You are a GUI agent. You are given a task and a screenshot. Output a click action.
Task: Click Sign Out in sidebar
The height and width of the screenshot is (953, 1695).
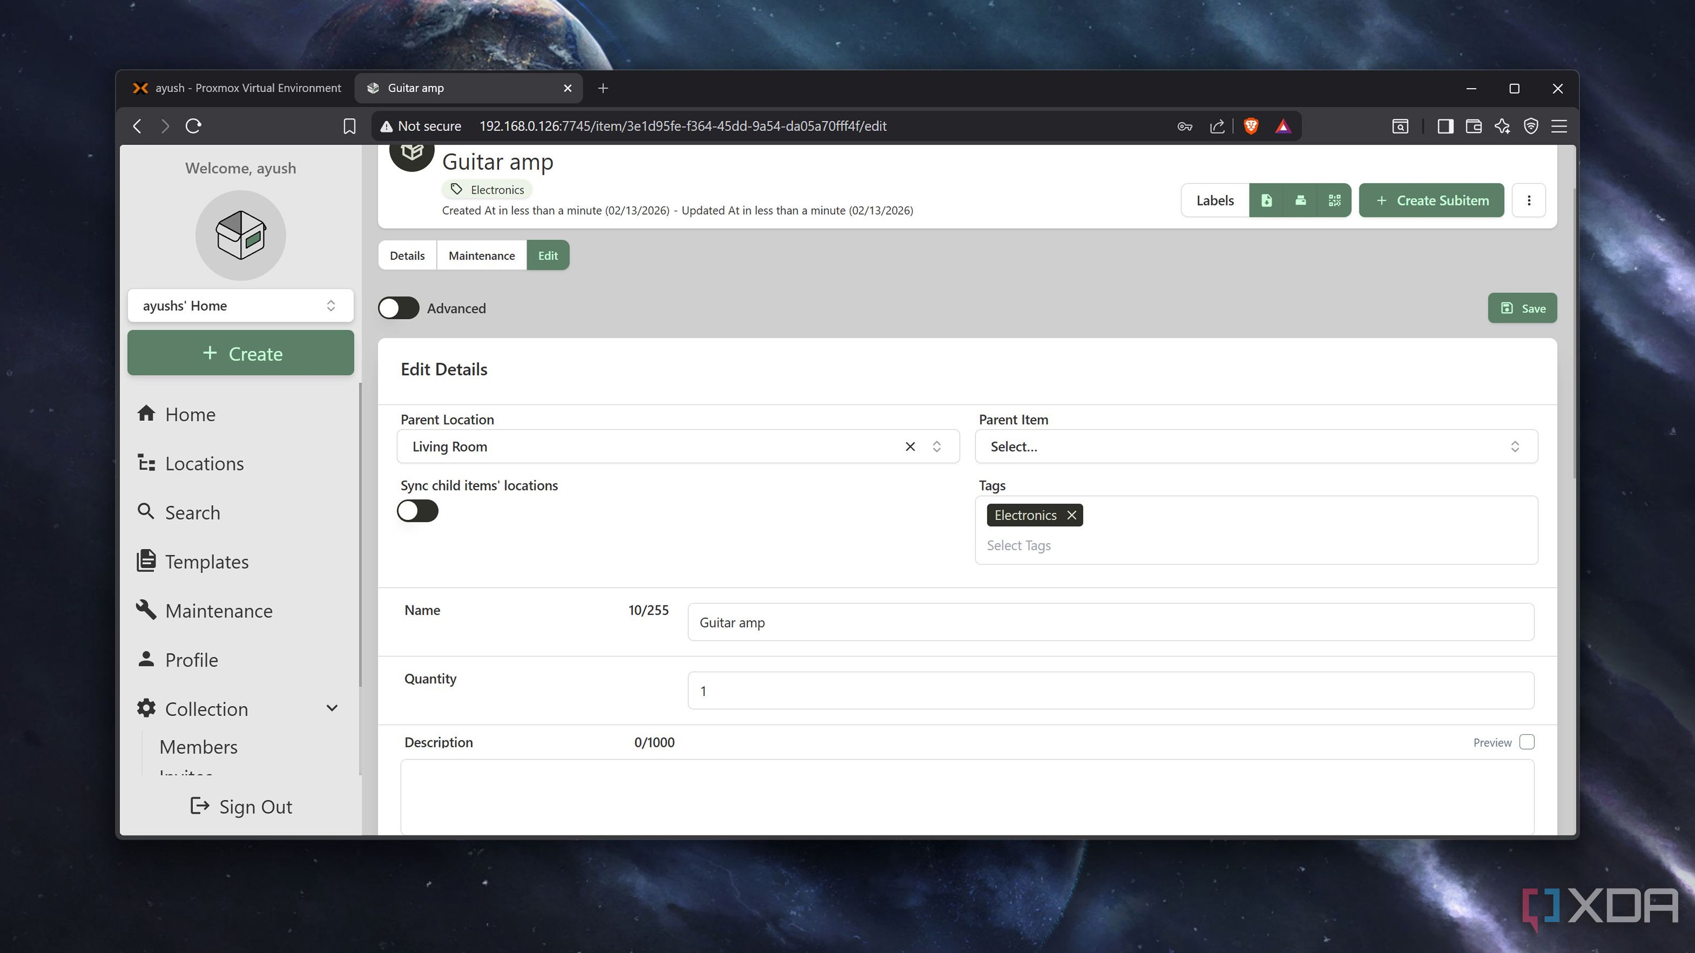241,807
